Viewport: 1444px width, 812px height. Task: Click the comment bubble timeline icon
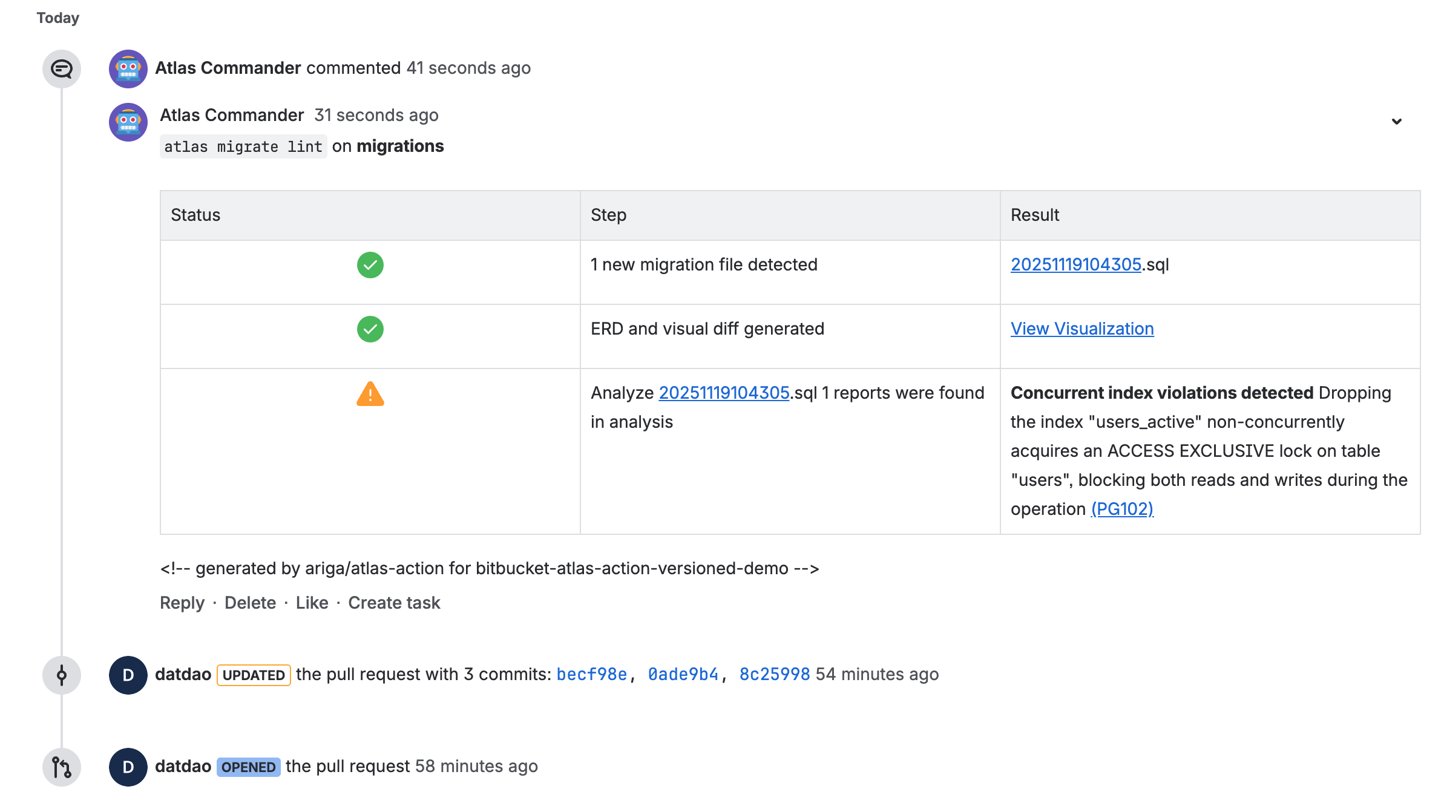[x=61, y=69]
